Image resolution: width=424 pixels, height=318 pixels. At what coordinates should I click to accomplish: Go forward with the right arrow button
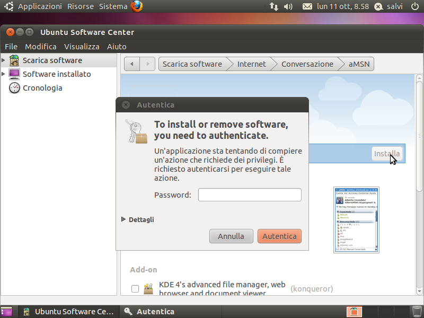tap(147, 64)
